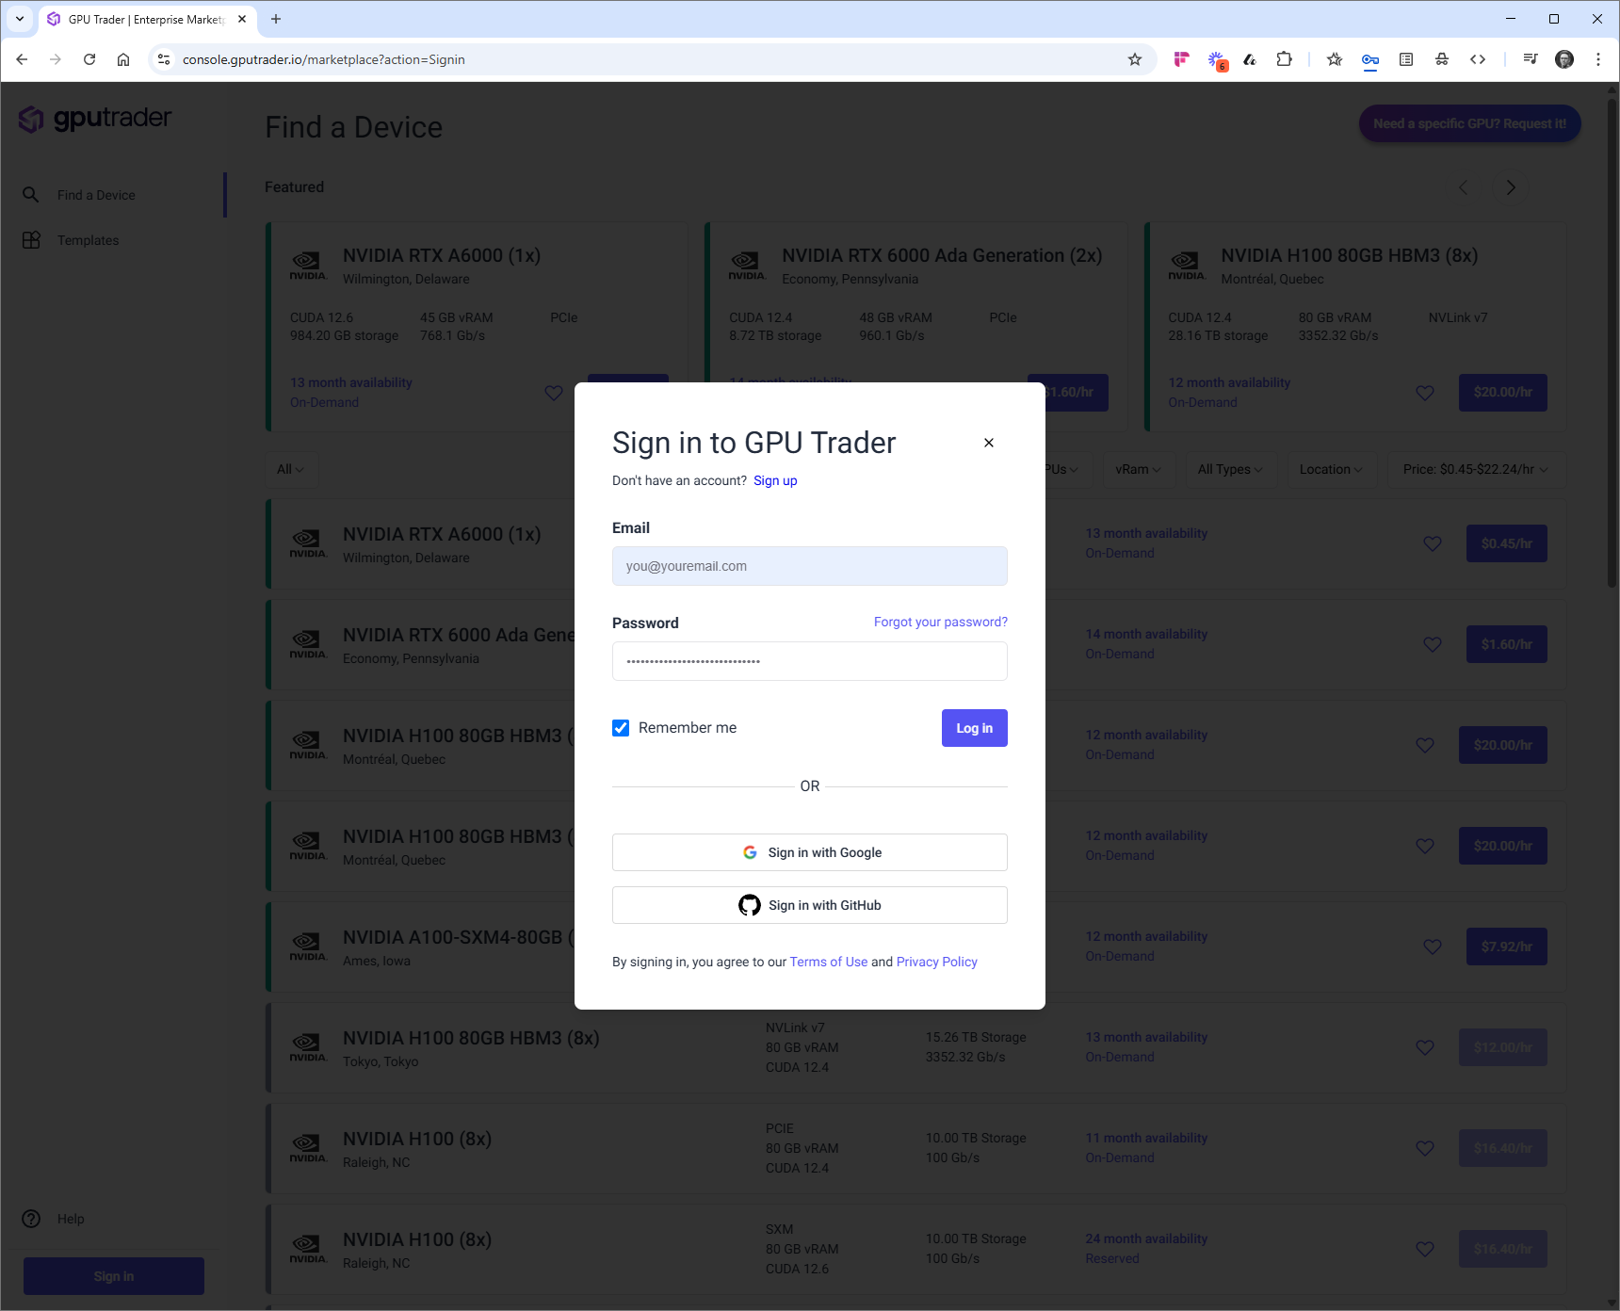The image size is (1620, 1311).
Task: Click NVIDIA logo on featured RTX A6000
Action: (x=308, y=266)
